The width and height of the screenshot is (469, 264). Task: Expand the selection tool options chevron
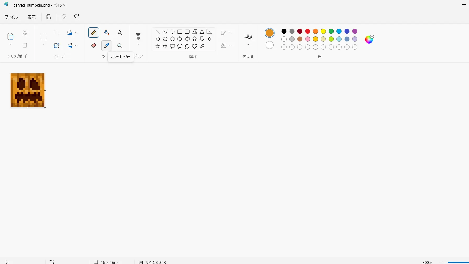pyautogui.click(x=43, y=45)
